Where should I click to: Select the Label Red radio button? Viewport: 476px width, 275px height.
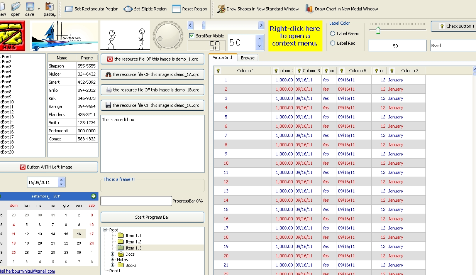(x=332, y=43)
